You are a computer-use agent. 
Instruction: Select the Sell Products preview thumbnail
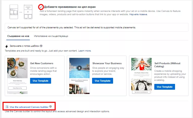point(141,76)
